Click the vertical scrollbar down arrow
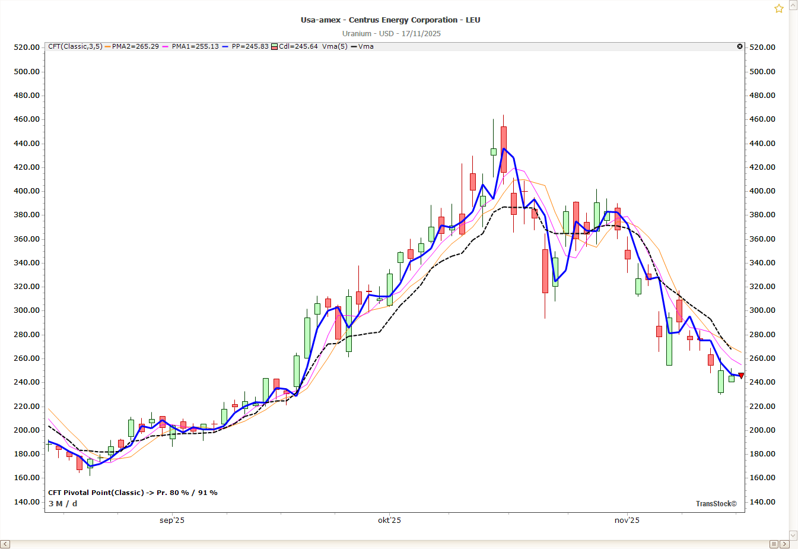The image size is (798, 549). click(793, 535)
